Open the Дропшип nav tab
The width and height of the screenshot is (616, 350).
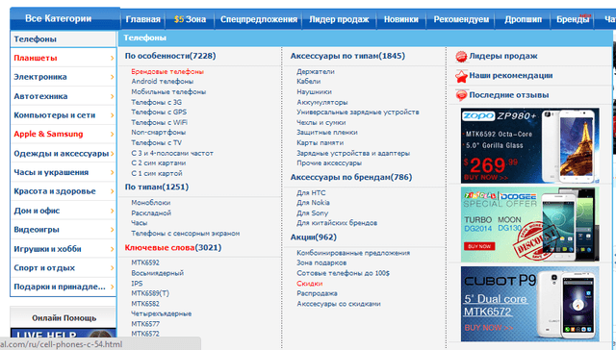click(524, 19)
